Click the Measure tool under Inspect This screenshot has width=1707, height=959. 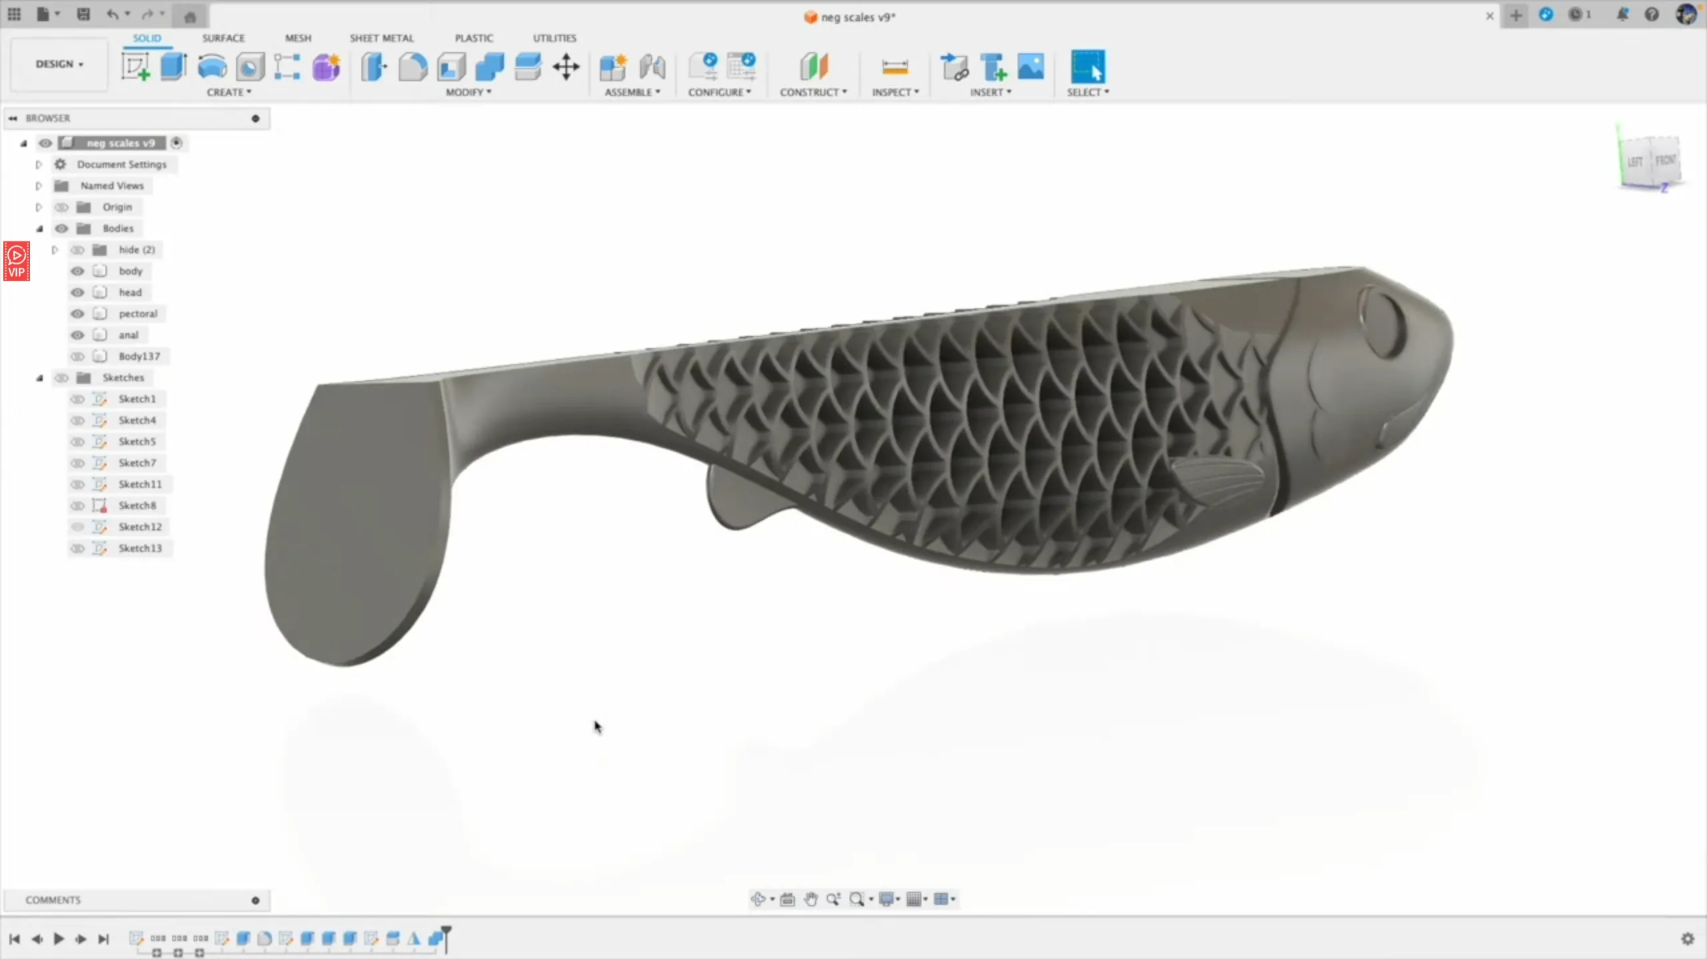point(895,67)
